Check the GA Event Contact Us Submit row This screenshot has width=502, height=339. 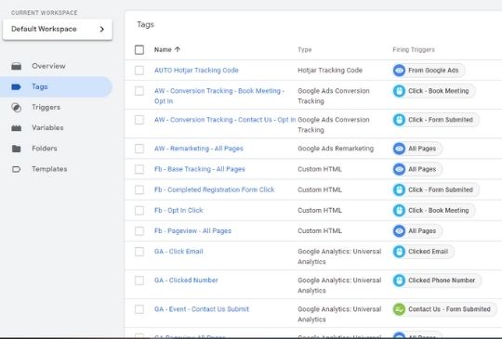point(139,309)
